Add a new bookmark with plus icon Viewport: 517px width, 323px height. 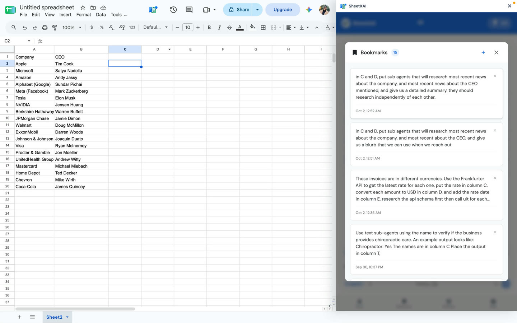click(x=483, y=52)
